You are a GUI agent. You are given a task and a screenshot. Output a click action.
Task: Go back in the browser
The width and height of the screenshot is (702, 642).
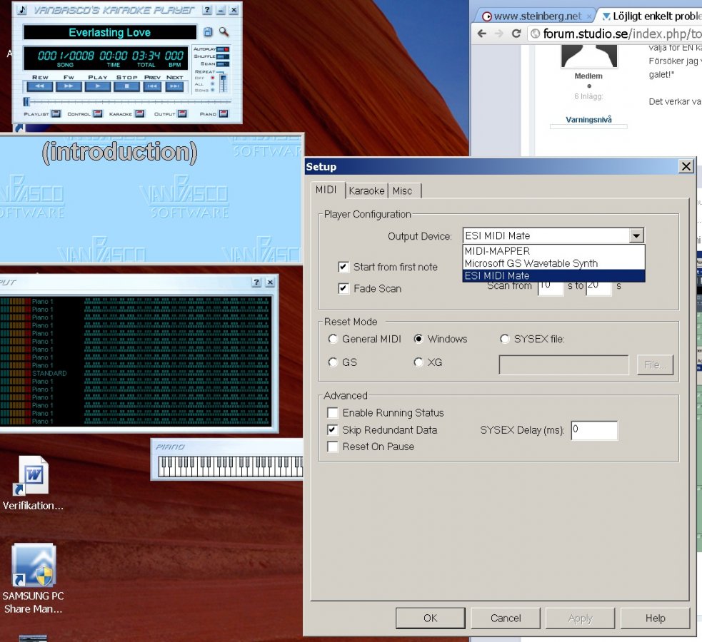point(482,34)
